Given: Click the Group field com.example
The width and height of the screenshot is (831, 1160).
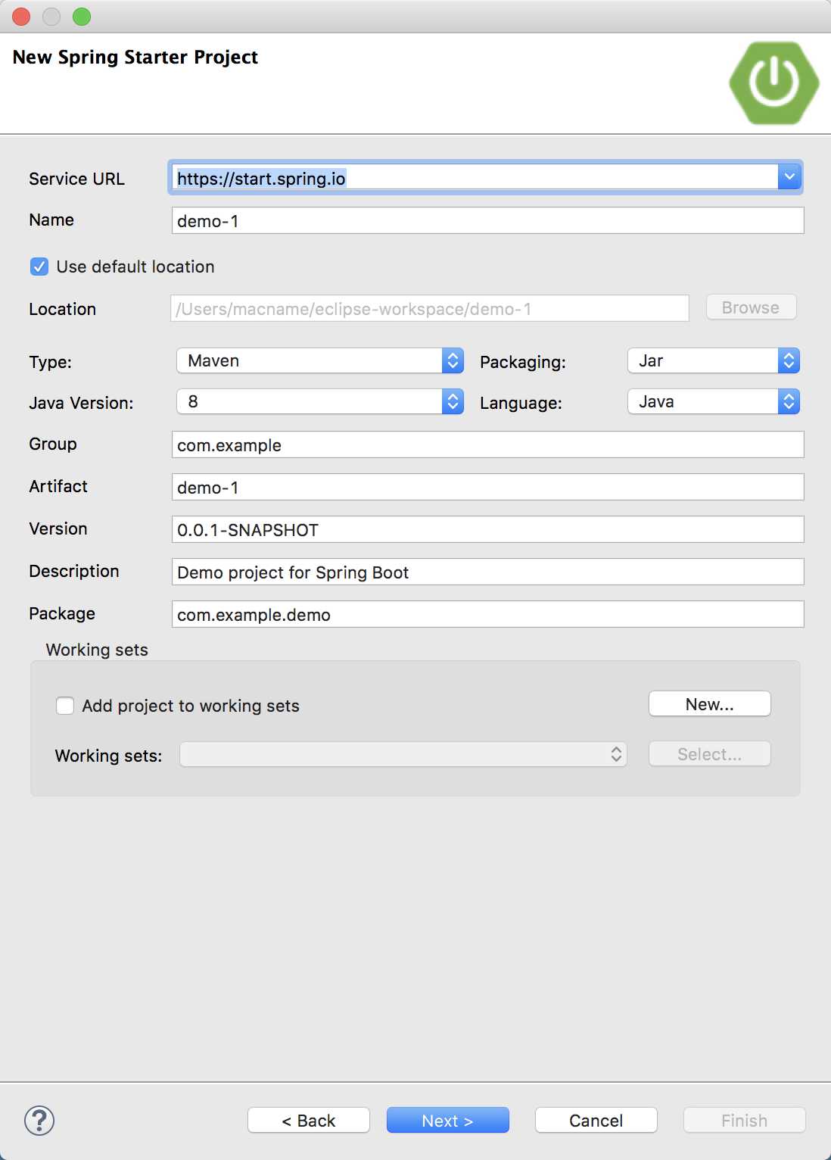Looking at the screenshot, I should point(488,444).
